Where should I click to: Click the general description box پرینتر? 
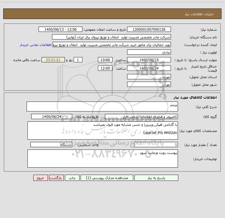pyautogui.click(x=102, y=107)
